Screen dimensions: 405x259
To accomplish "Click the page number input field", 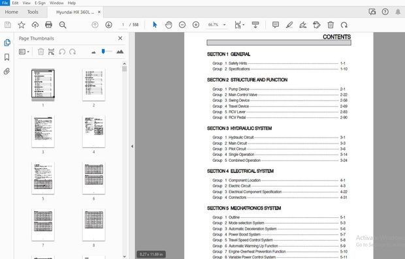I will (123, 25).
